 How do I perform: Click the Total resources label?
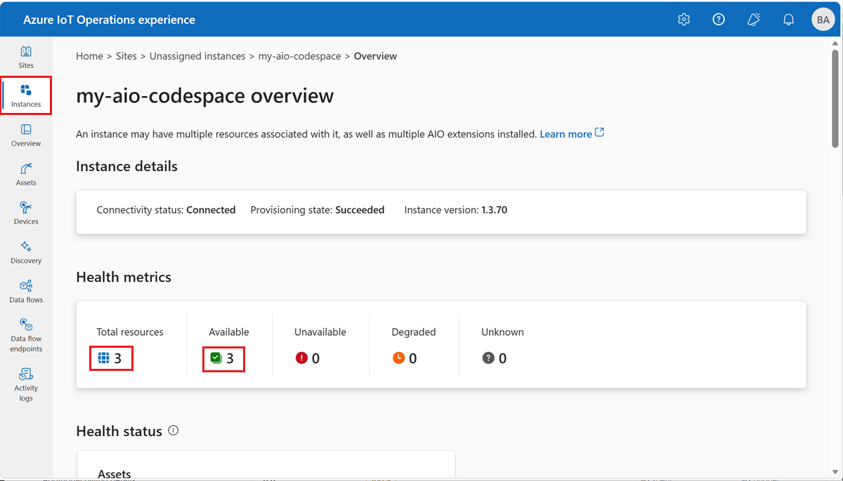(130, 332)
